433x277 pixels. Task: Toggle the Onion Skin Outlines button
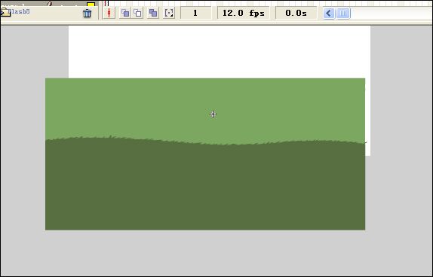137,13
